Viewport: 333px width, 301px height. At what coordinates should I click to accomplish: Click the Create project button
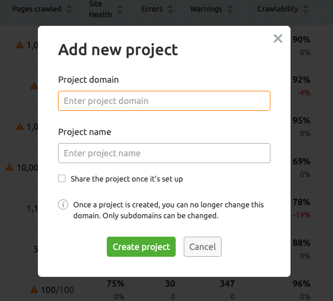(x=141, y=247)
